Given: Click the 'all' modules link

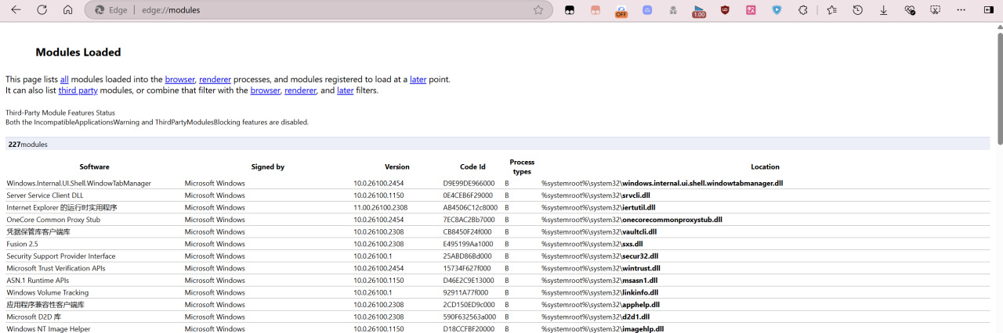Looking at the screenshot, I should 64,79.
